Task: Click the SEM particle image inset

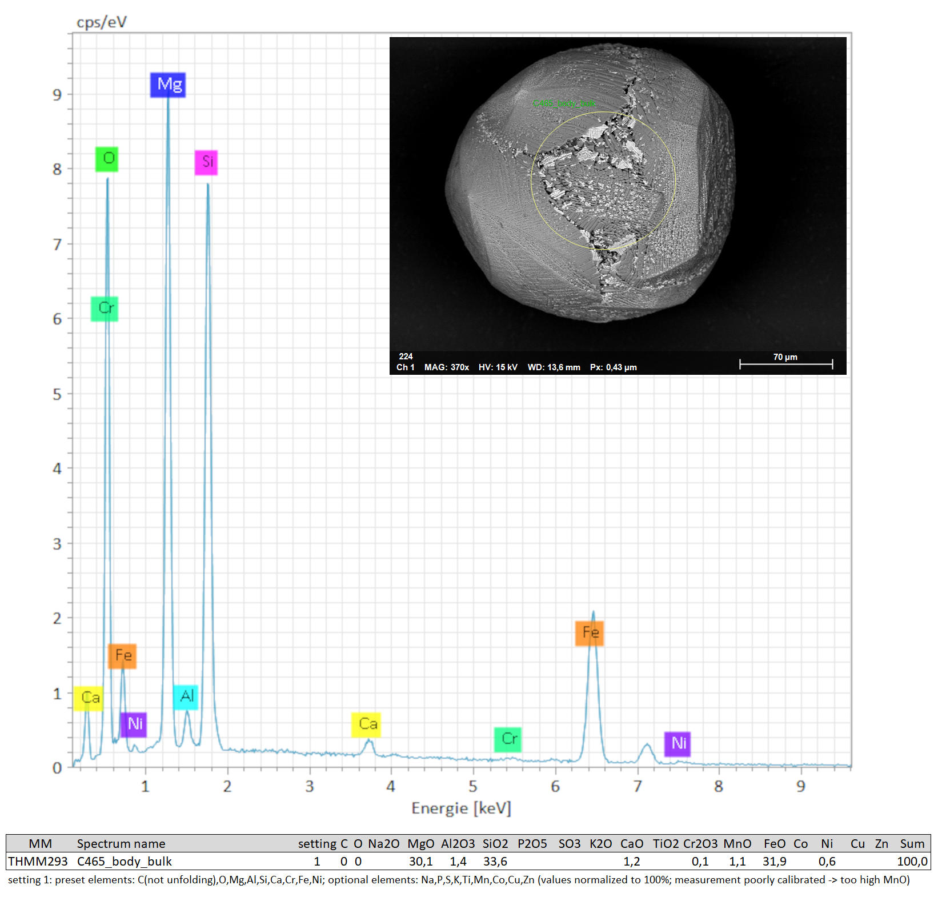Action: 618,194
